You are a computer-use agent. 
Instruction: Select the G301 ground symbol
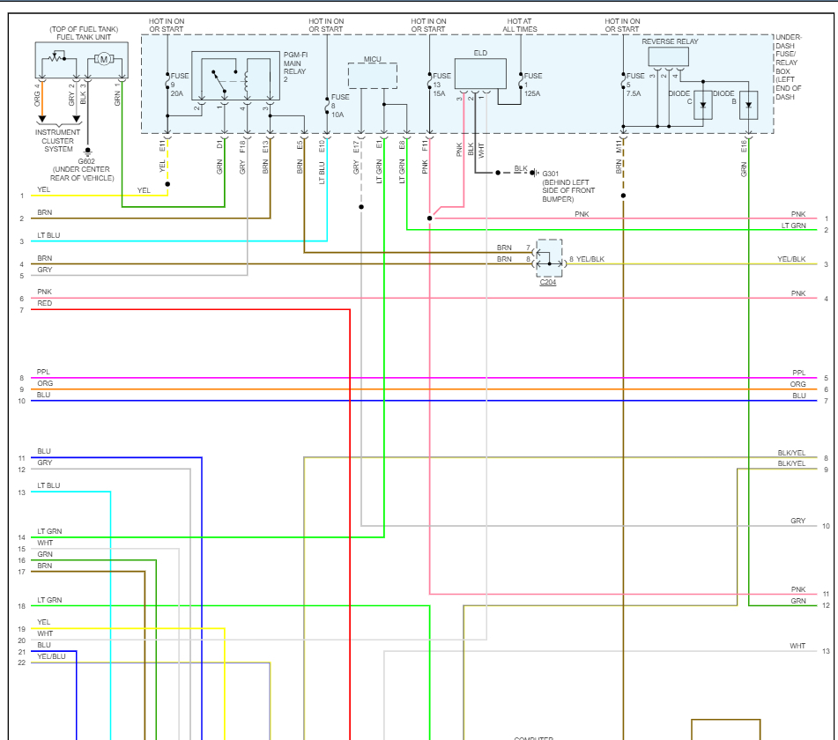tap(535, 173)
